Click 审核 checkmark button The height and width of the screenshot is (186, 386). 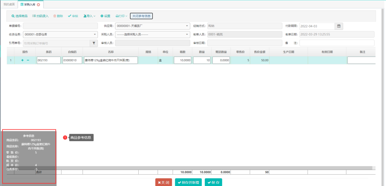click(73, 16)
